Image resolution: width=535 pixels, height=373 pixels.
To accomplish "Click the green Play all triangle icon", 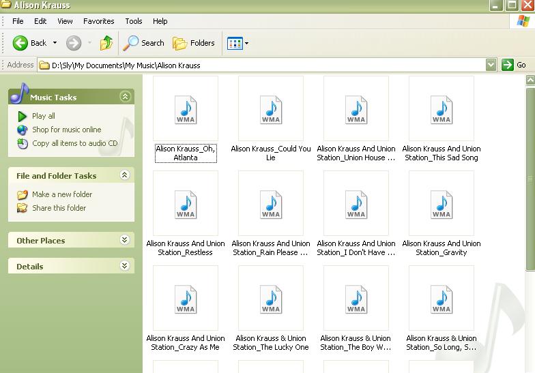I will coord(22,116).
